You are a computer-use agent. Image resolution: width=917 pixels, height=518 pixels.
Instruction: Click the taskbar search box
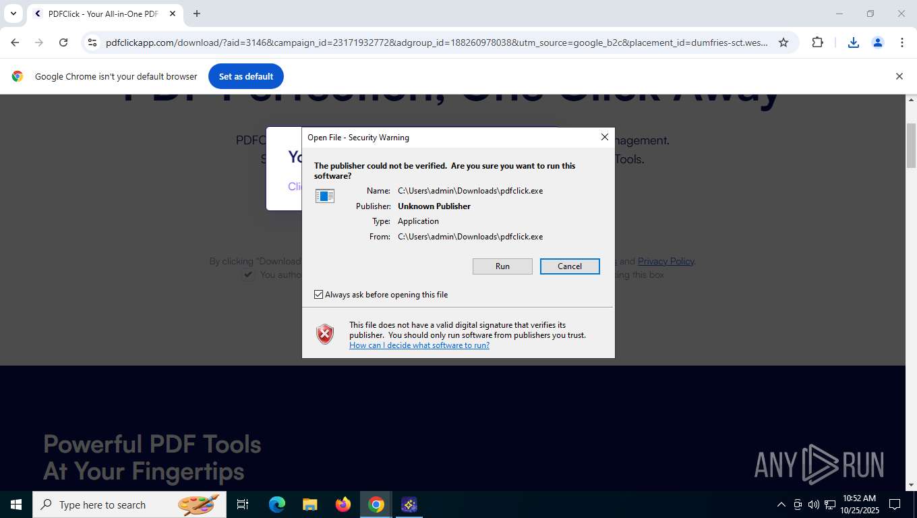click(129, 505)
